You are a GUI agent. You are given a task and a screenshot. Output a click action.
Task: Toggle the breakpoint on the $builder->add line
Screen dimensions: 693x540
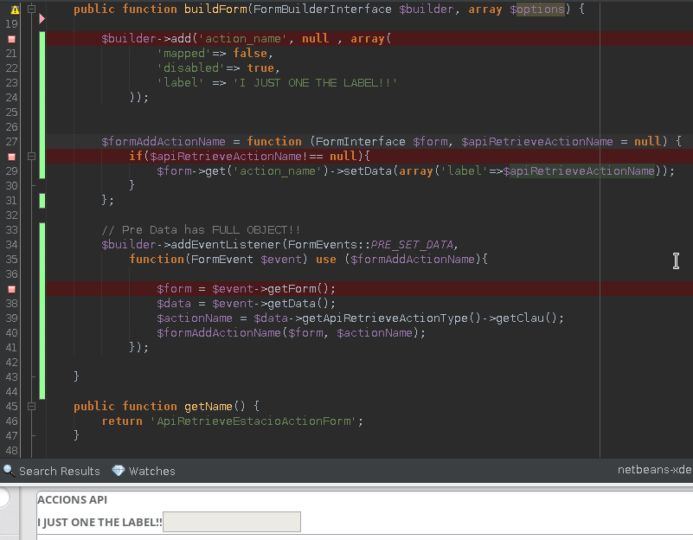pyautogui.click(x=12, y=39)
